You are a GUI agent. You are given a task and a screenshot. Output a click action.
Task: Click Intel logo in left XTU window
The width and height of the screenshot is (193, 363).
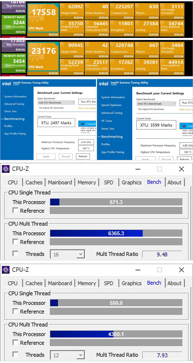coord(7,84)
